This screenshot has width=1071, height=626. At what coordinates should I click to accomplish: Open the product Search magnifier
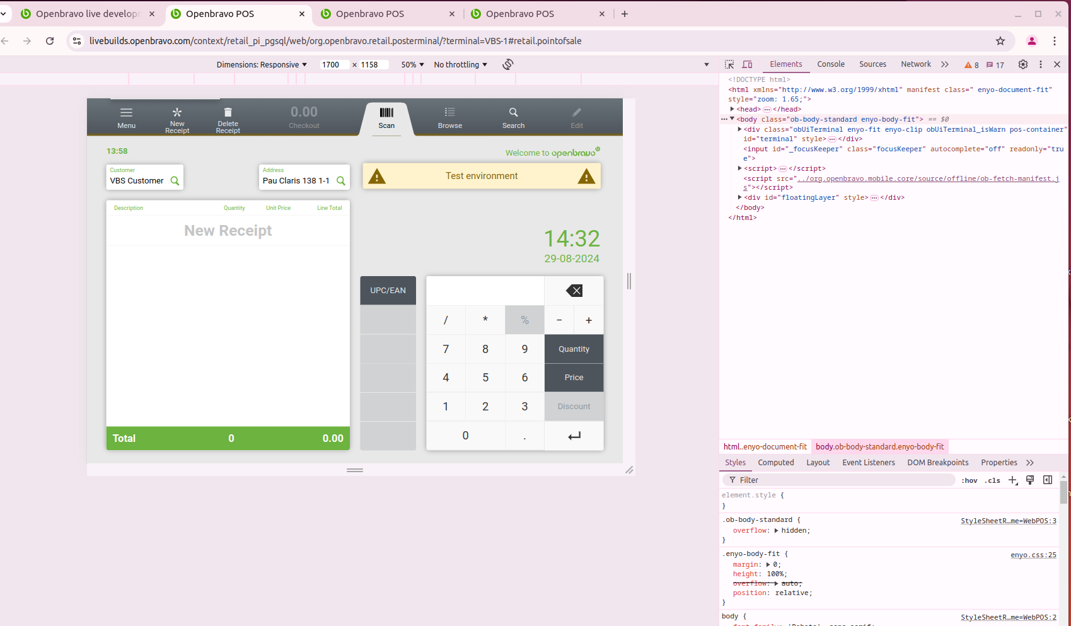tap(513, 113)
